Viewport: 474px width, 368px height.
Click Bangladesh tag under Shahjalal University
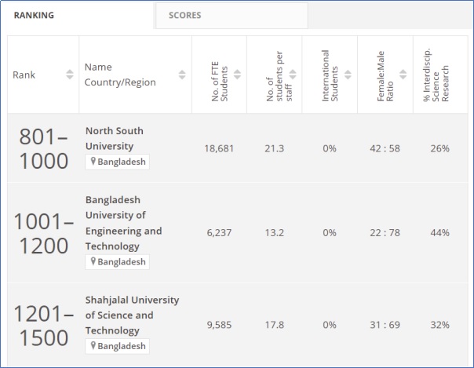117,346
